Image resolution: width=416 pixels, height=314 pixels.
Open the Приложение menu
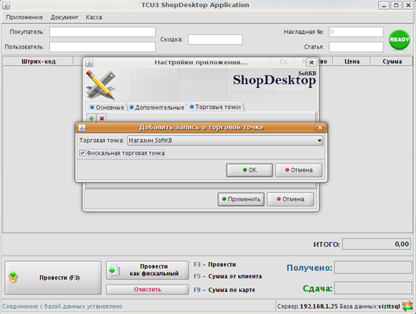[x=24, y=17]
